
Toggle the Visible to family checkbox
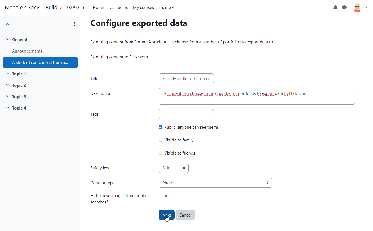pyautogui.click(x=160, y=140)
